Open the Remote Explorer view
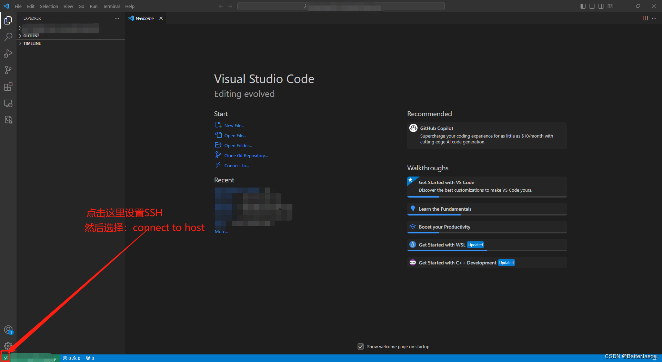Viewport: 662px width, 362px height. pyautogui.click(x=8, y=103)
